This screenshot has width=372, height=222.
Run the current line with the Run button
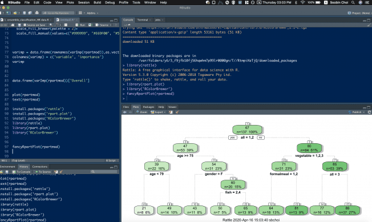click(80, 25)
